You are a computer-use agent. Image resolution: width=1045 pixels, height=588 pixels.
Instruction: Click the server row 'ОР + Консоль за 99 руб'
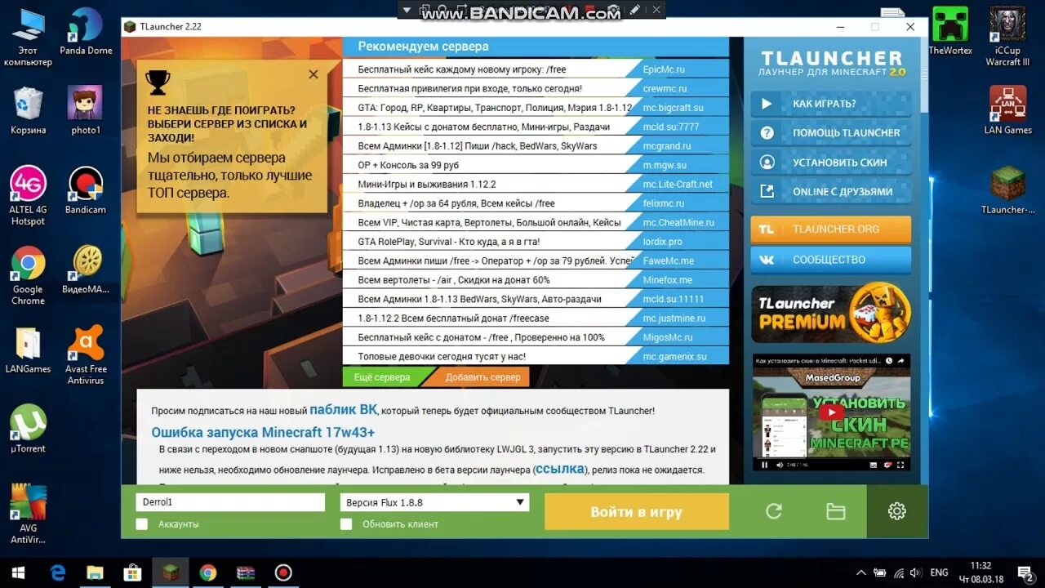coord(536,165)
